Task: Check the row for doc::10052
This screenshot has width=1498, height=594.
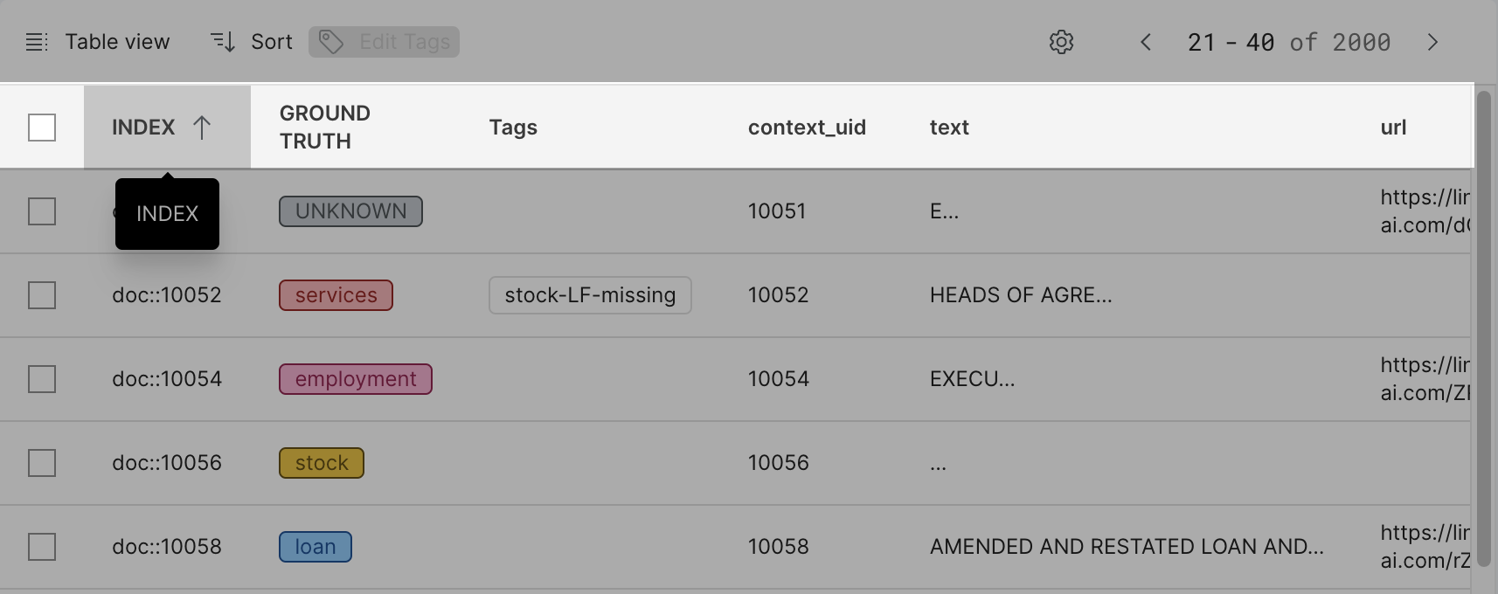Action: tap(42, 295)
